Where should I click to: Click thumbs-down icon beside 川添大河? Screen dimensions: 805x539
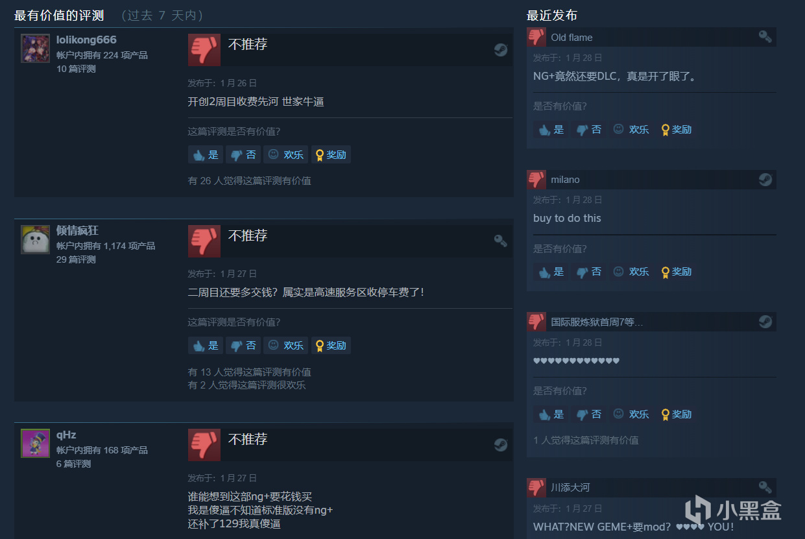pos(536,488)
